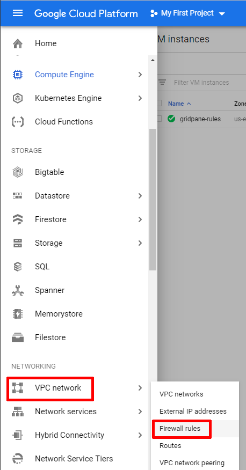Open the hamburger navigation menu icon
Screen dimensions: 246x470
[x=18, y=13]
